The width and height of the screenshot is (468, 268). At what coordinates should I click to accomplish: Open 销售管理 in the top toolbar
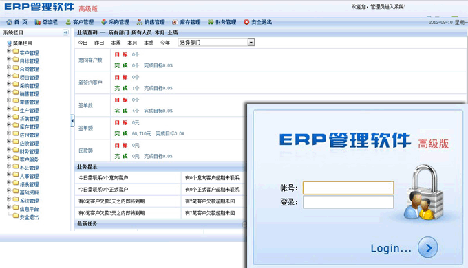coord(151,22)
